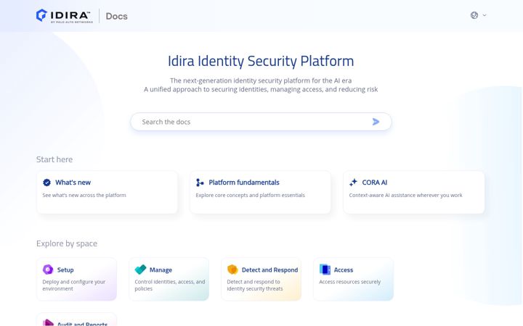Open the Detect and Respond title
The image size is (523, 326).
(269, 269)
